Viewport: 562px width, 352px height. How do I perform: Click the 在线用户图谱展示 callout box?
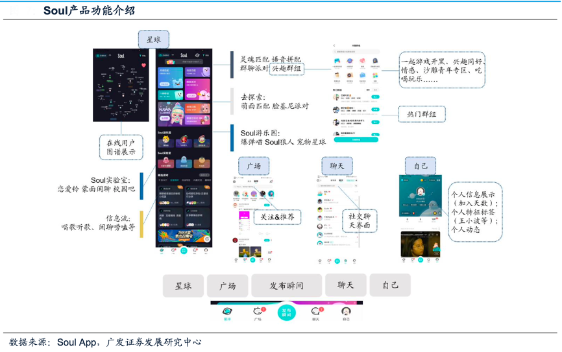tap(121, 147)
